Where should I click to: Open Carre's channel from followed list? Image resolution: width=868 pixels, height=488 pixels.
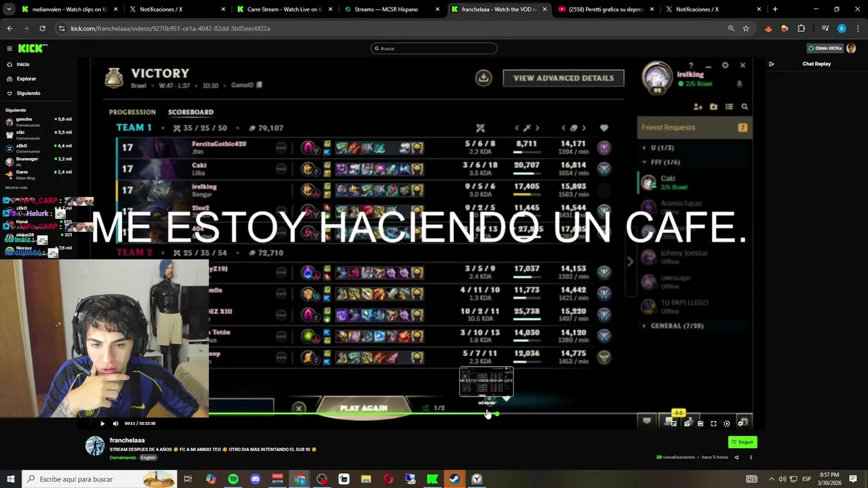coord(39,174)
